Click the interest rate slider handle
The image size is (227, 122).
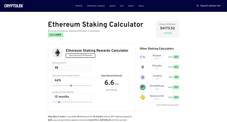pyautogui.click(x=71, y=86)
